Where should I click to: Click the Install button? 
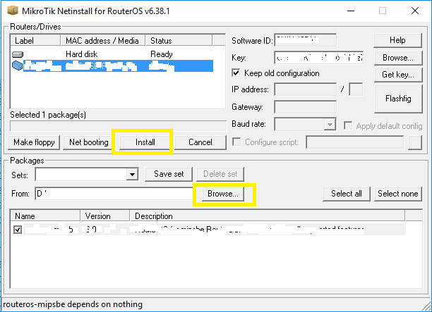(x=145, y=142)
